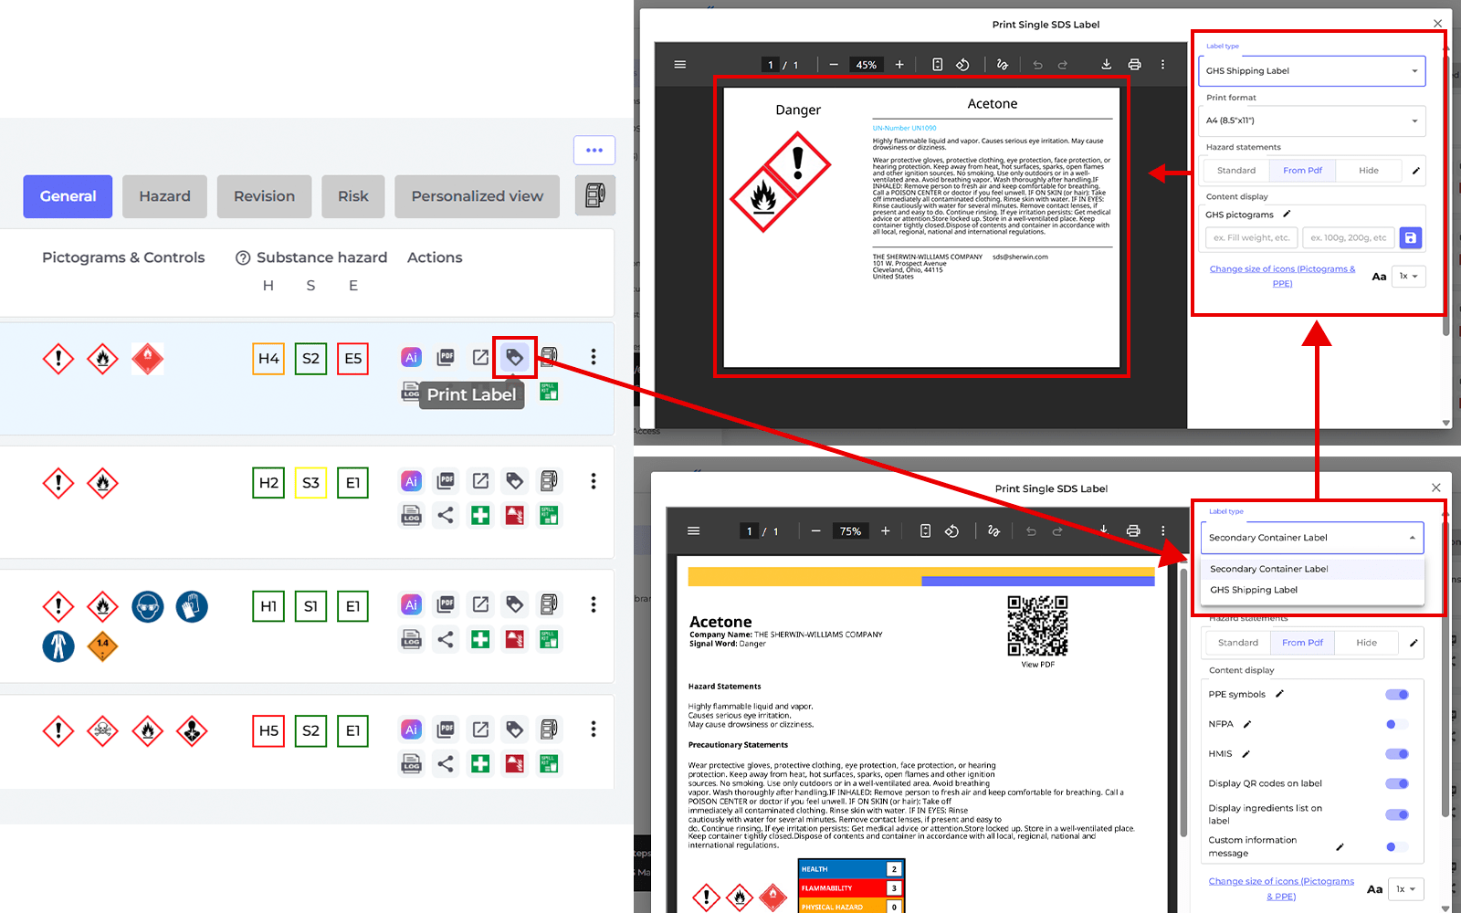The image size is (1461, 913).
Task: Open the AI icon in the H2 row
Action: pyautogui.click(x=411, y=481)
